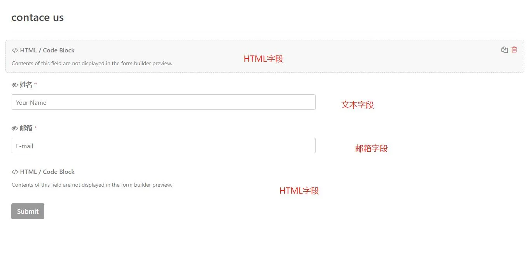529x272 pixels.
Task: Select the bottom HTML / Code Block label
Action: point(47,172)
